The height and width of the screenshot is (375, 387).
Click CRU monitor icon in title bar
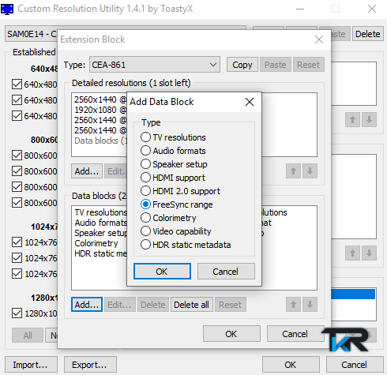point(7,9)
